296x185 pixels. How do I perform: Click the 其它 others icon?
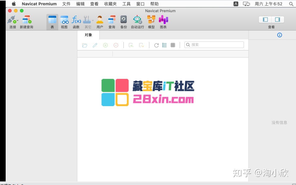coord(87,20)
